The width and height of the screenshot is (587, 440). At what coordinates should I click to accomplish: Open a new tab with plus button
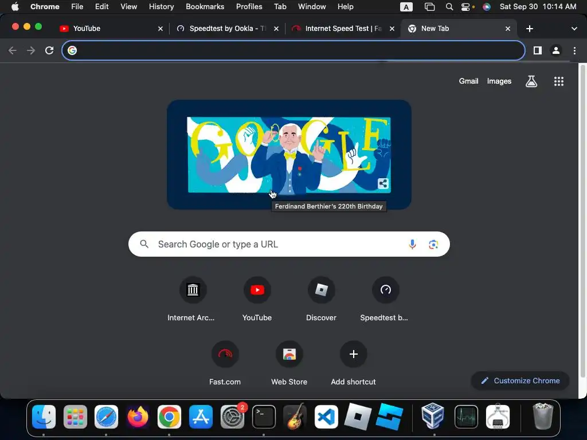(529, 29)
